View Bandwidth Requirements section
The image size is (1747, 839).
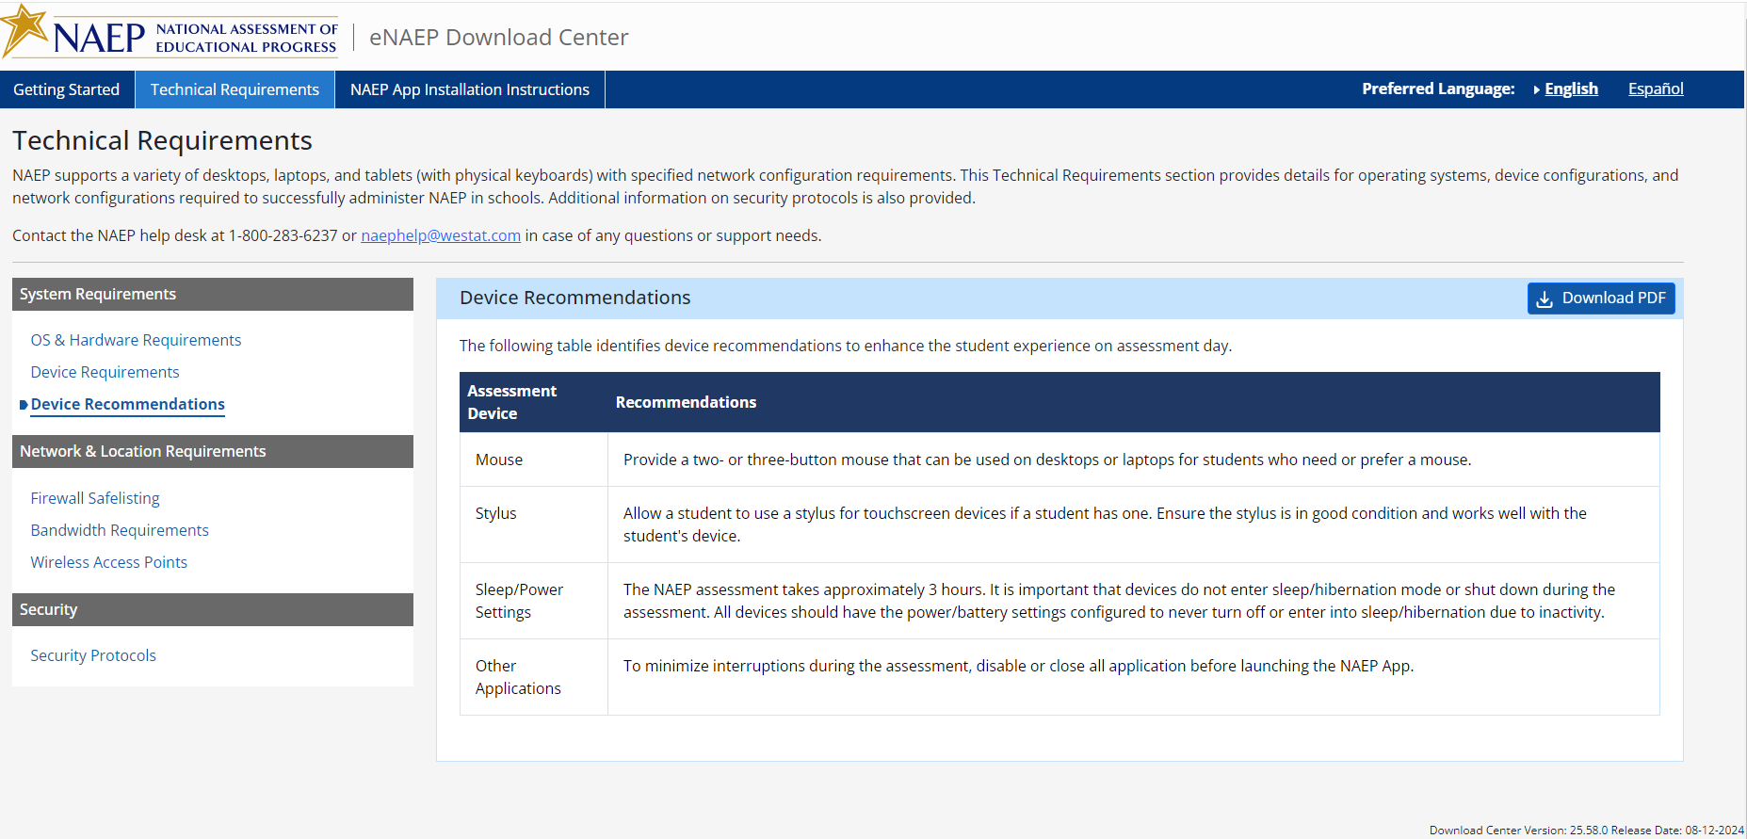click(x=120, y=530)
